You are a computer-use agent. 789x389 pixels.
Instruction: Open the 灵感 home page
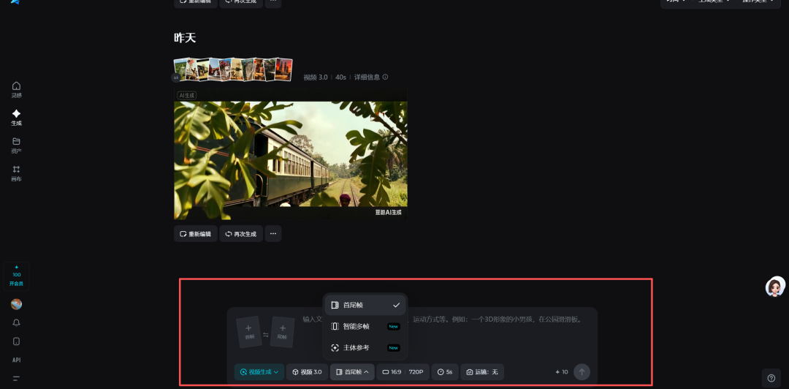[x=17, y=89]
